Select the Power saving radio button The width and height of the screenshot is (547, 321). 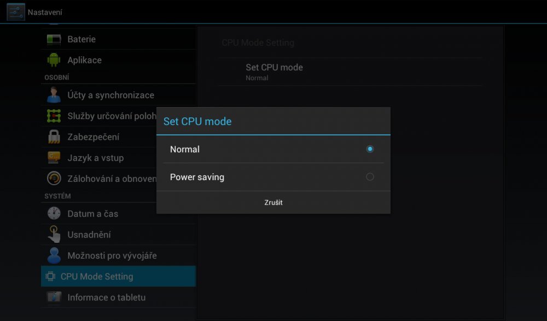click(370, 177)
